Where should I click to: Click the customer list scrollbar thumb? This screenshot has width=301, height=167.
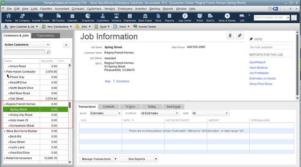(x=70, y=105)
